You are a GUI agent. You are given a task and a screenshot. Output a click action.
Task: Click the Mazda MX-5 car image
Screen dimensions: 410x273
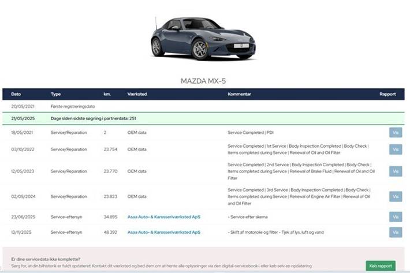click(203, 38)
